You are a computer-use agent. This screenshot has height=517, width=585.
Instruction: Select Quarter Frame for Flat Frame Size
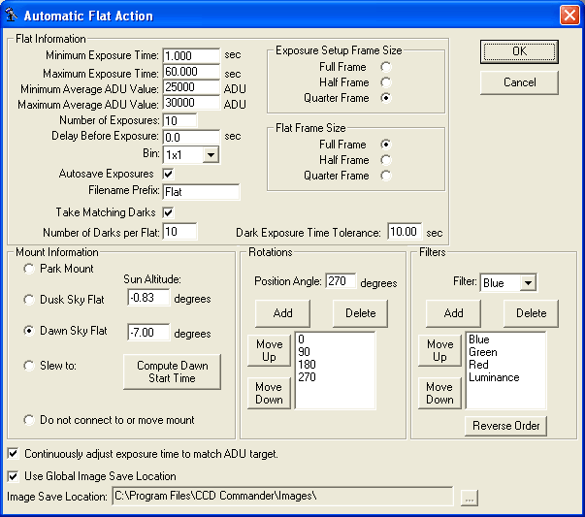[x=386, y=176]
